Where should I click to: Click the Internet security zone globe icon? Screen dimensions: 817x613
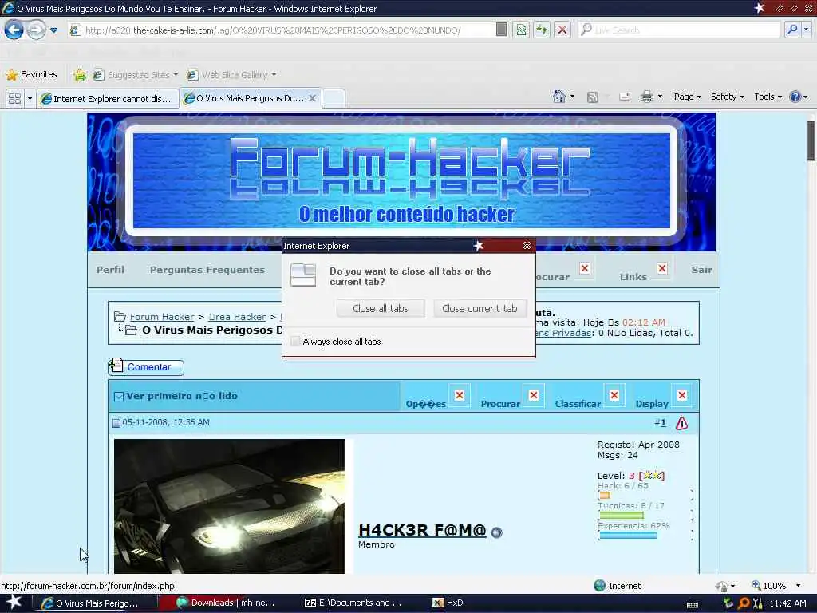(x=599, y=585)
